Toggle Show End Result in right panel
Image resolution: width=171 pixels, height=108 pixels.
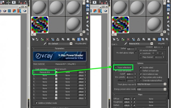point(159,39)
